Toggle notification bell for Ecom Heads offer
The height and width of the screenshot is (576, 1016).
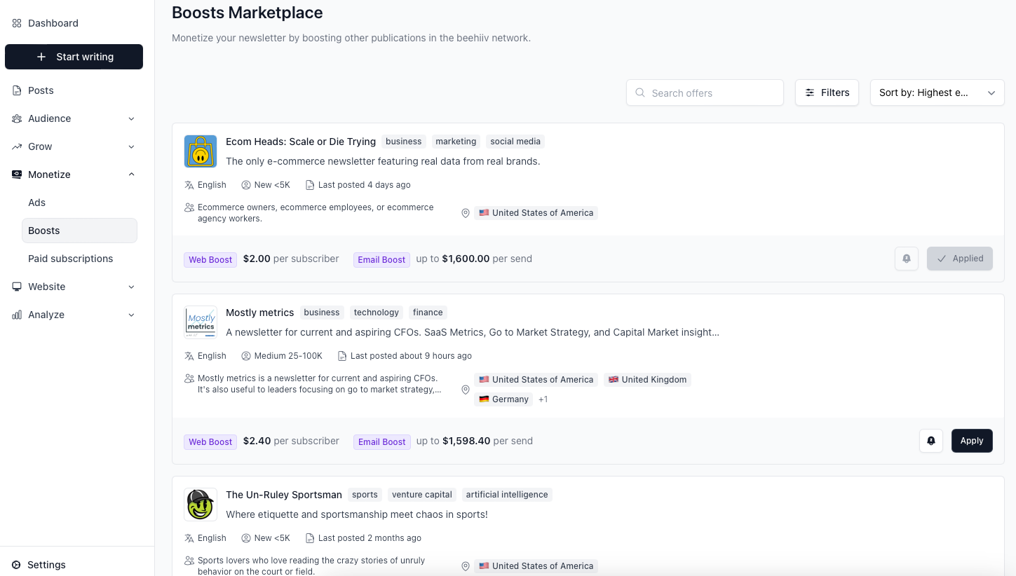pos(906,259)
